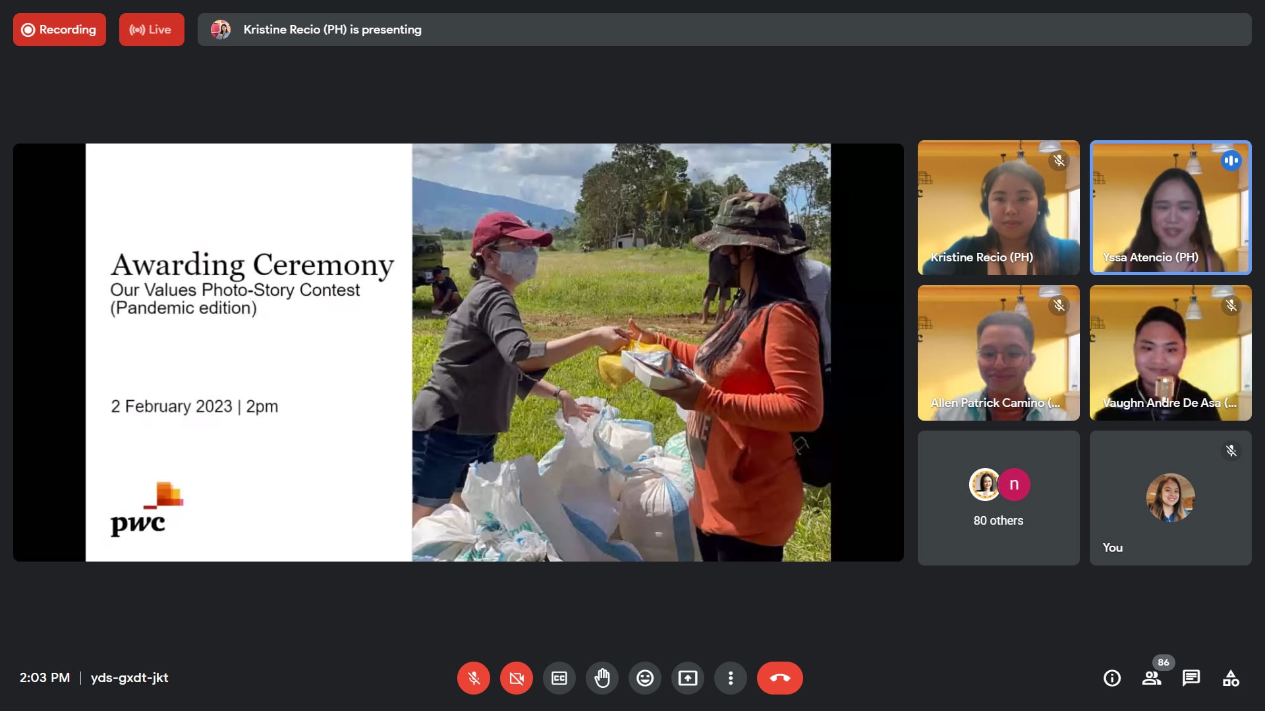Click the Live streaming indicator

[x=152, y=30]
